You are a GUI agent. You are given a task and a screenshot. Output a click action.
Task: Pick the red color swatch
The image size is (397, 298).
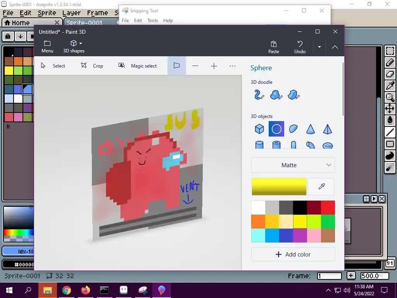328,208
